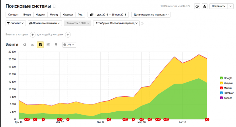Viewport: 236px width, 127px height.
Task: Toggle Mail.ru series checkbox
Action: point(221,88)
